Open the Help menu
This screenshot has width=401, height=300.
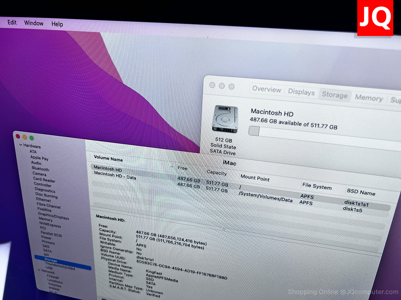coord(57,24)
